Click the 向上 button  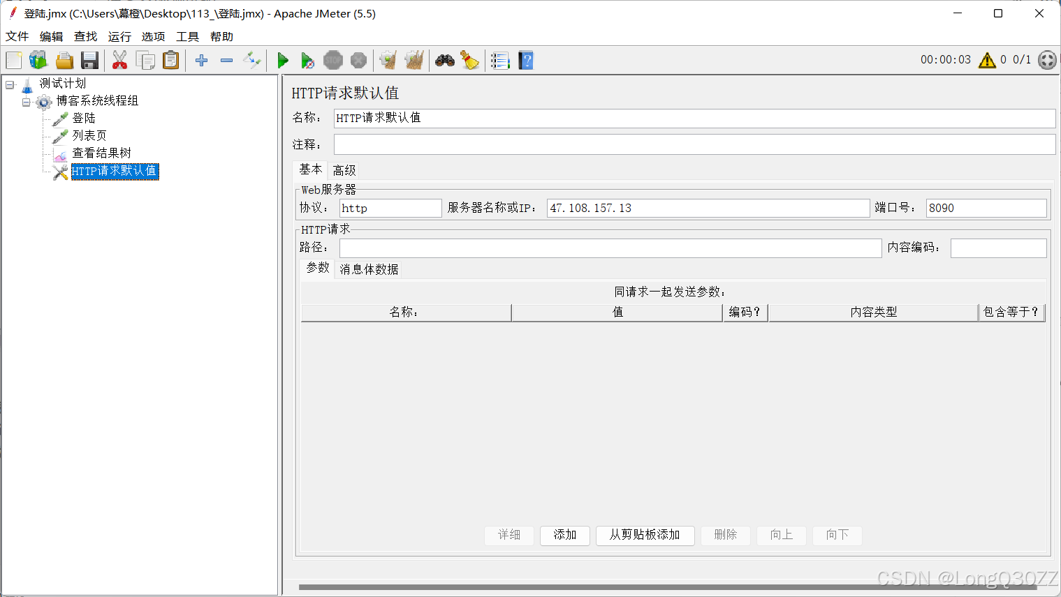coord(782,535)
